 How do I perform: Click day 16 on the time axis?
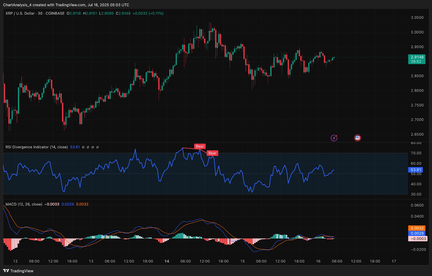click(318, 261)
